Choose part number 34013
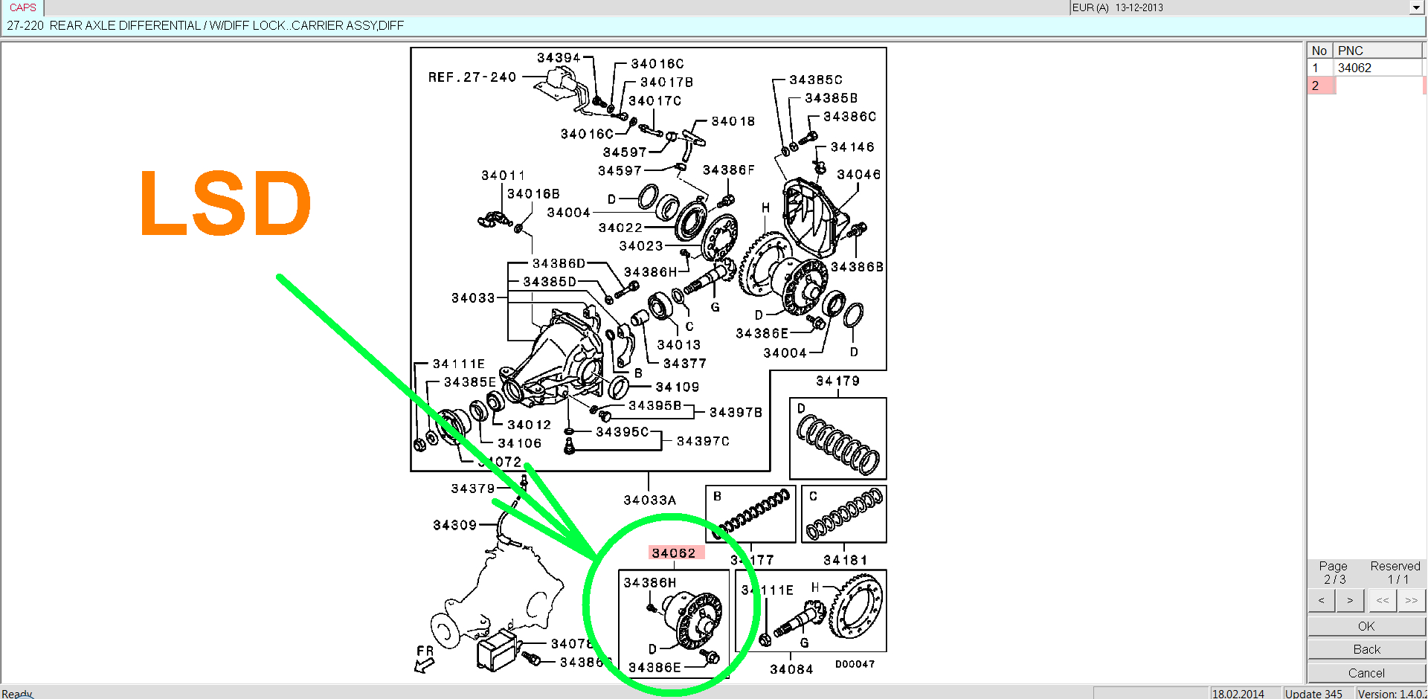 (678, 345)
